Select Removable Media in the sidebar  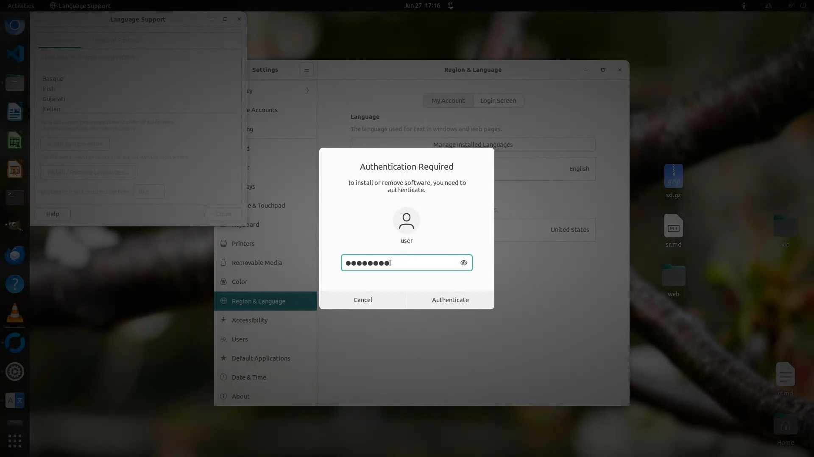tap(256, 263)
